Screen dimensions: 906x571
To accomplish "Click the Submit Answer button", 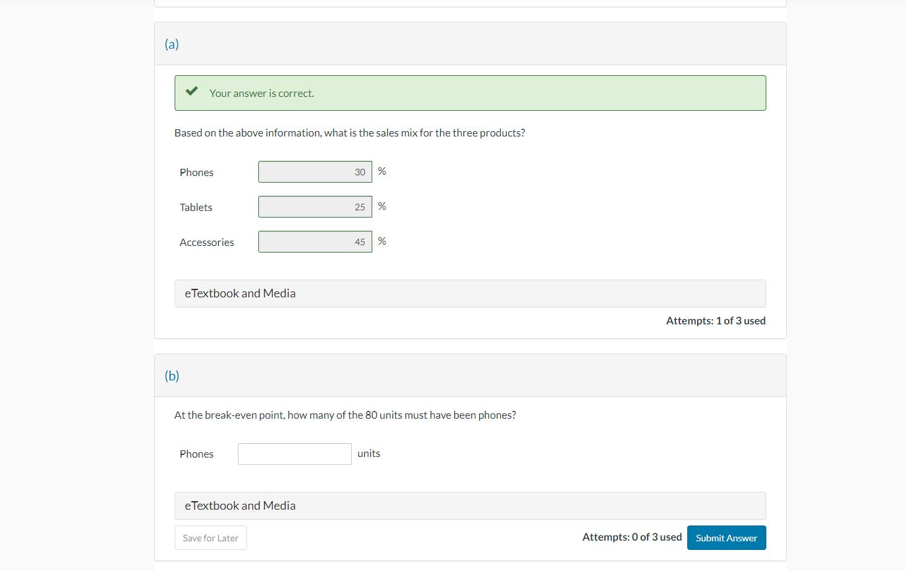I will coord(726,538).
